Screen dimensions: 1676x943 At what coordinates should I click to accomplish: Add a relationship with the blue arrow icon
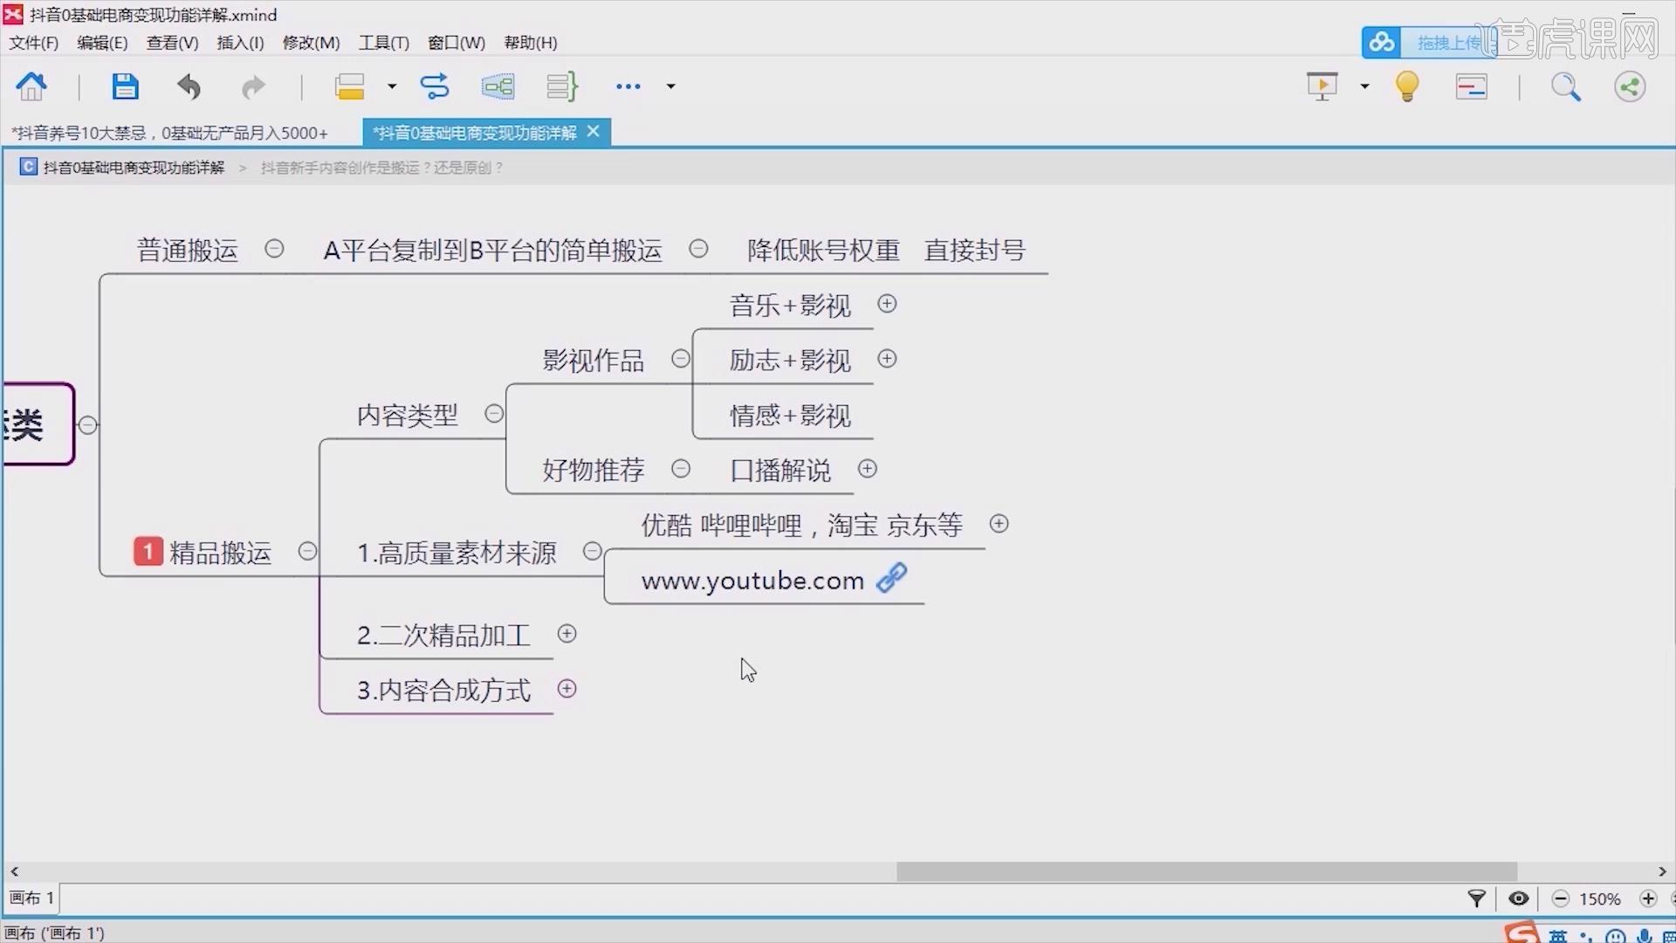[x=434, y=86]
